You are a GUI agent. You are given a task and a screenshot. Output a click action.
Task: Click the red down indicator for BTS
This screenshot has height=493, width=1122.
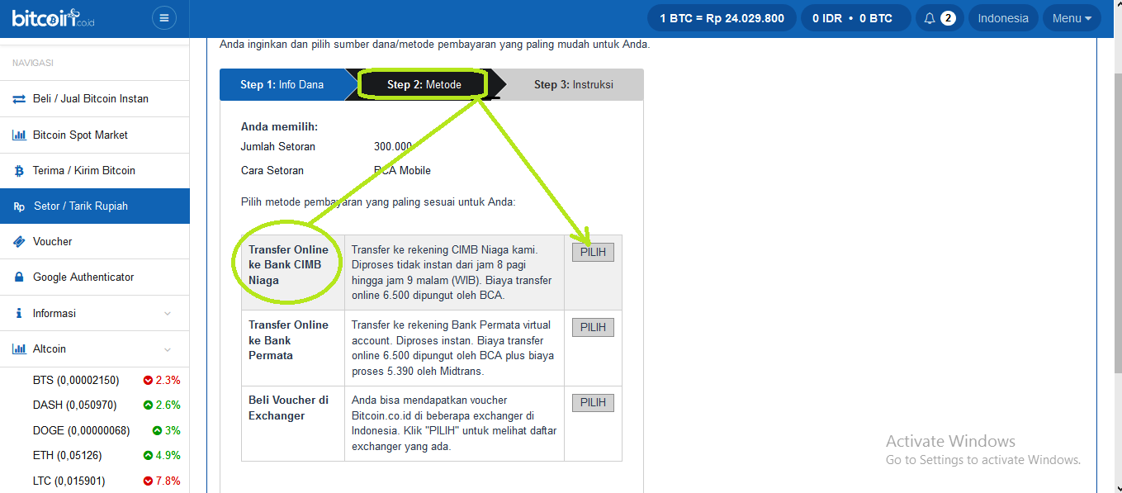pyautogui.click(x=148, y=381)
